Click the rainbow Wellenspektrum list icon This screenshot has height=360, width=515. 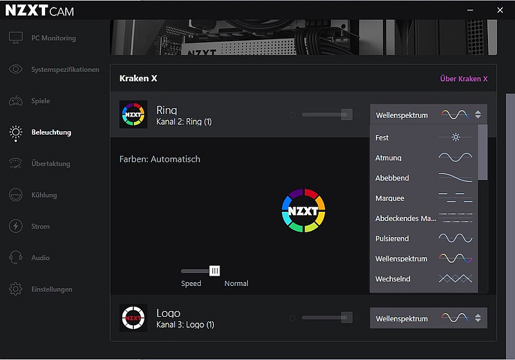point(456,258)
